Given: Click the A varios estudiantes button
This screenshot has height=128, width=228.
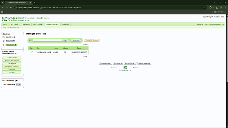Looking at the screenshot, I should 12,60.
